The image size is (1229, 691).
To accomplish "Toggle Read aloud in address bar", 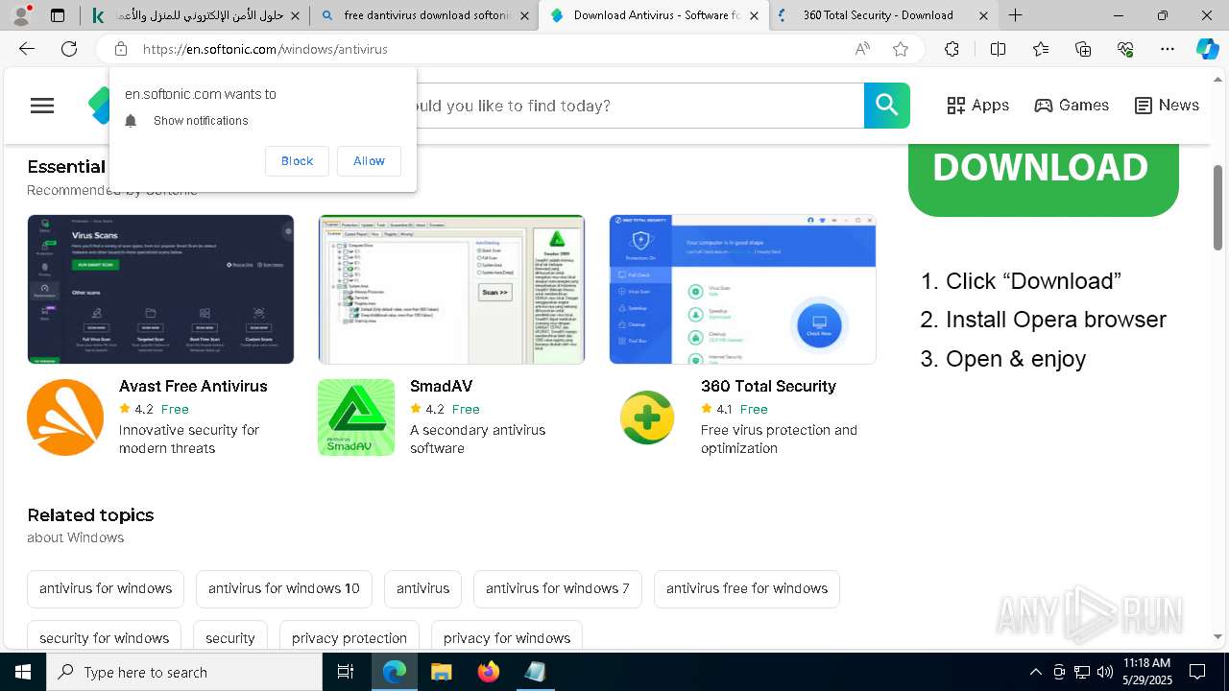I will (862, 49).
